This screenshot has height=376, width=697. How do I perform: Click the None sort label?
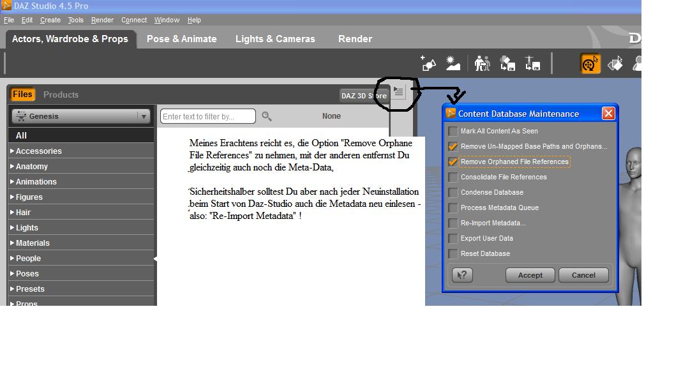coord(332,116)
